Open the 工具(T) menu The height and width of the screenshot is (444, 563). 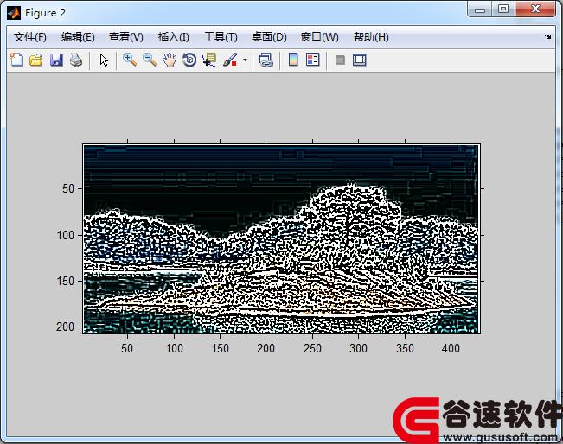[x=221, y=37]
